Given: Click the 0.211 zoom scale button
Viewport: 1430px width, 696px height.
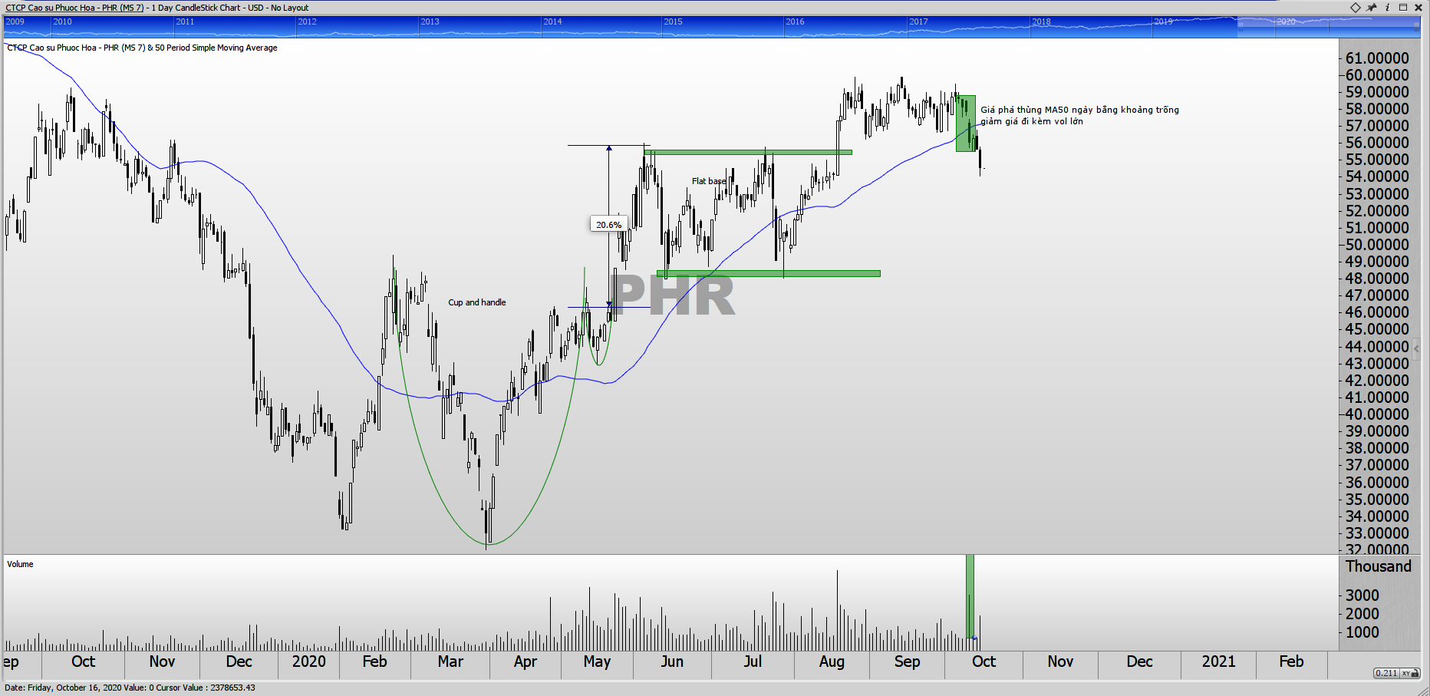Looking at the screenshot, I should pos(1386,673).
